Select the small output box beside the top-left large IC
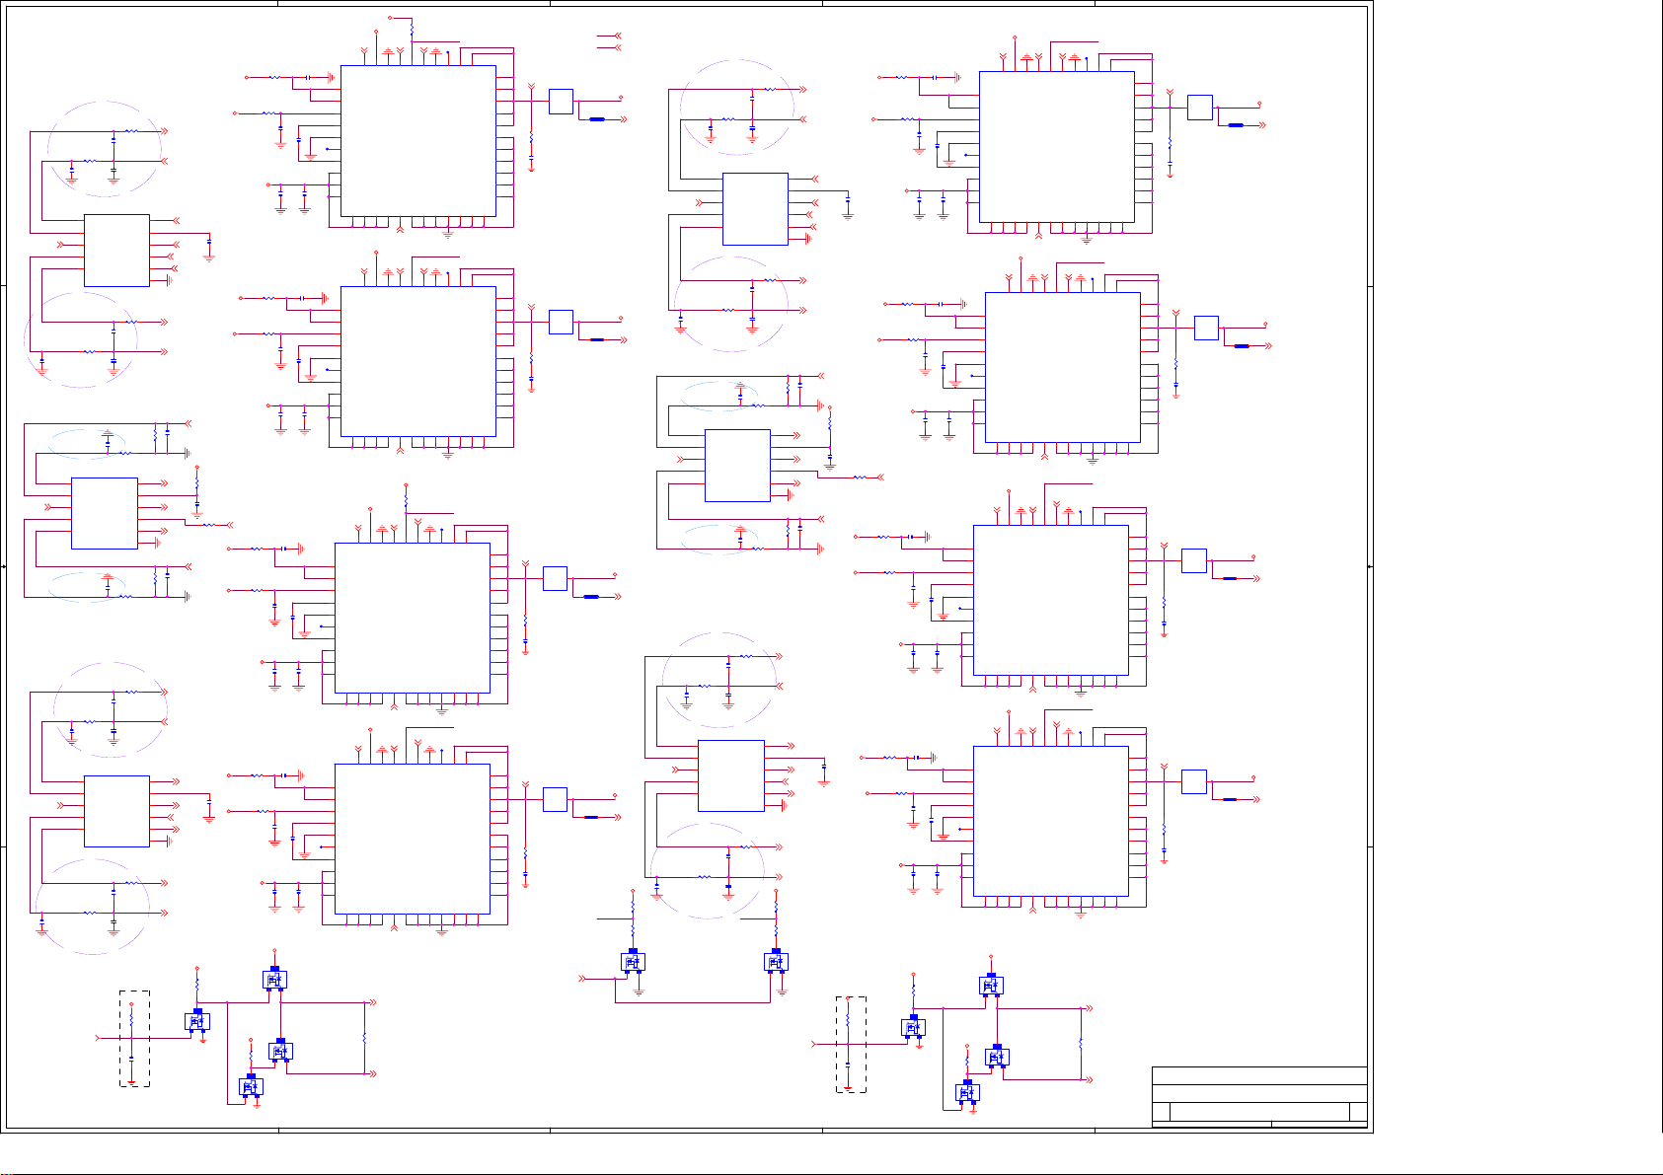Screen dimensions: 1663x1175 coord(561,102)
